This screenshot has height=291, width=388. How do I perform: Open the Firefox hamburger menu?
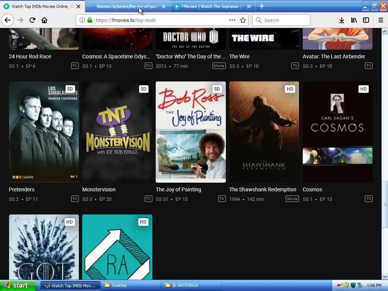coord(380,20)
